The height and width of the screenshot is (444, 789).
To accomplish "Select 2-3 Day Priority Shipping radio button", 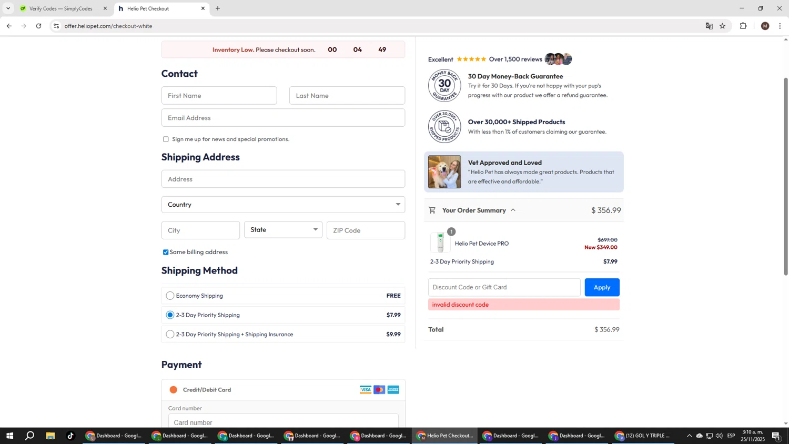I will click(170, 315).
